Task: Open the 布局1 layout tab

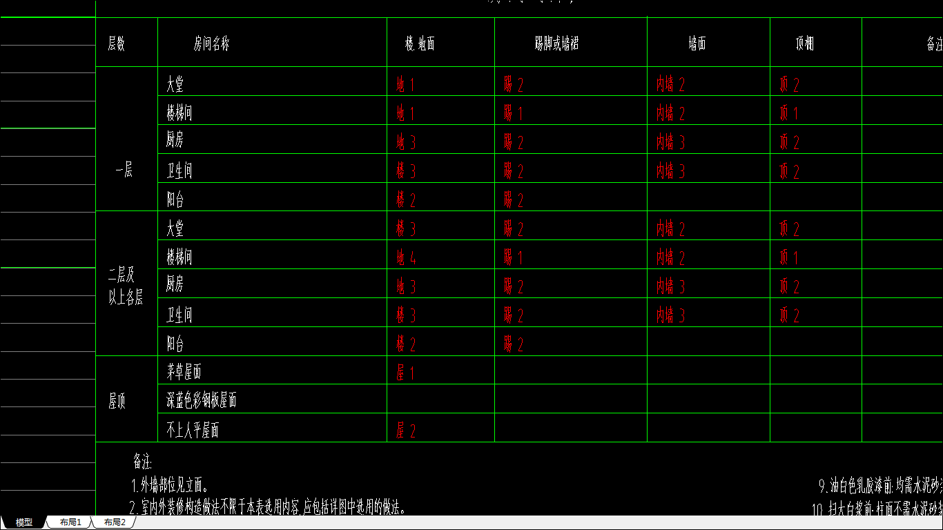Action: [x=70, y=522]
